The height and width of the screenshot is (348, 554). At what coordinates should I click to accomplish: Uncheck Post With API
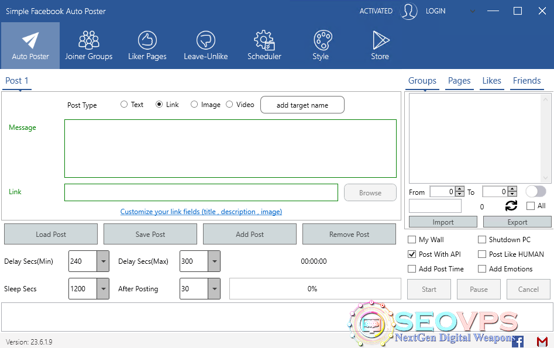(412, 254)
